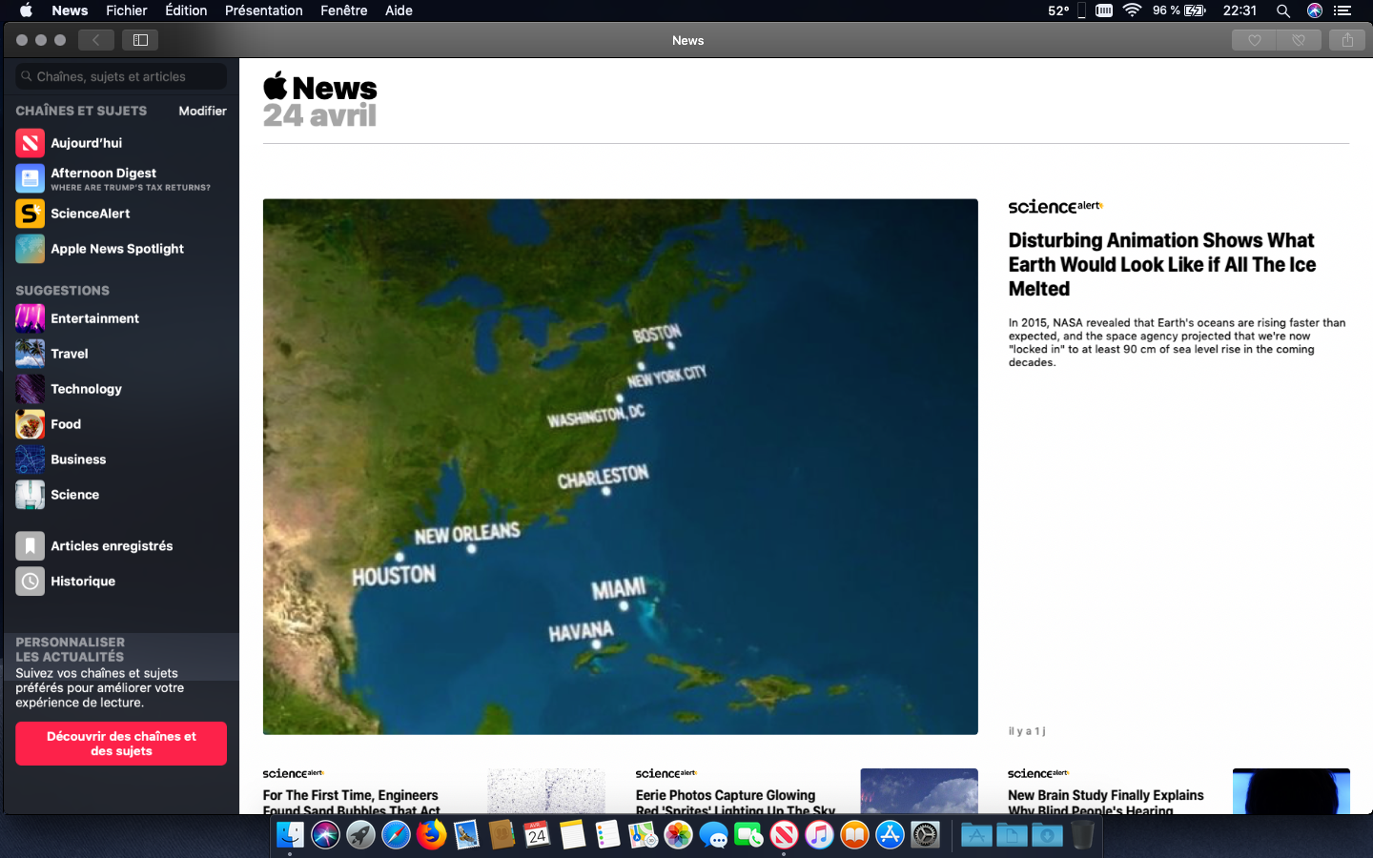Open the sand bubbles engineers article headline

tap(351, 803)
